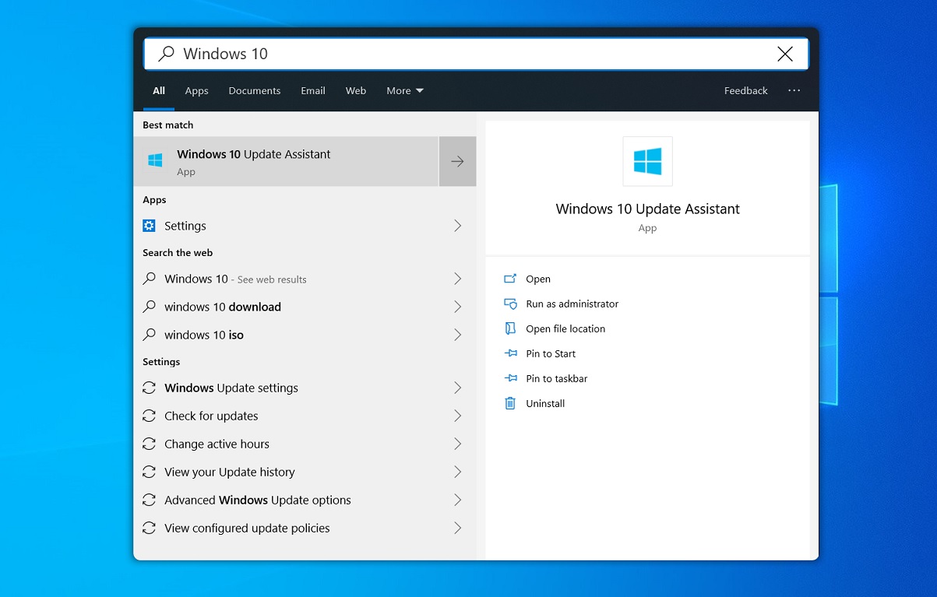This screenshot has width=937, height=597.
Task: Click the Windows Update settings sync icon
Action: pyautogui.click(x=149, y=388)
